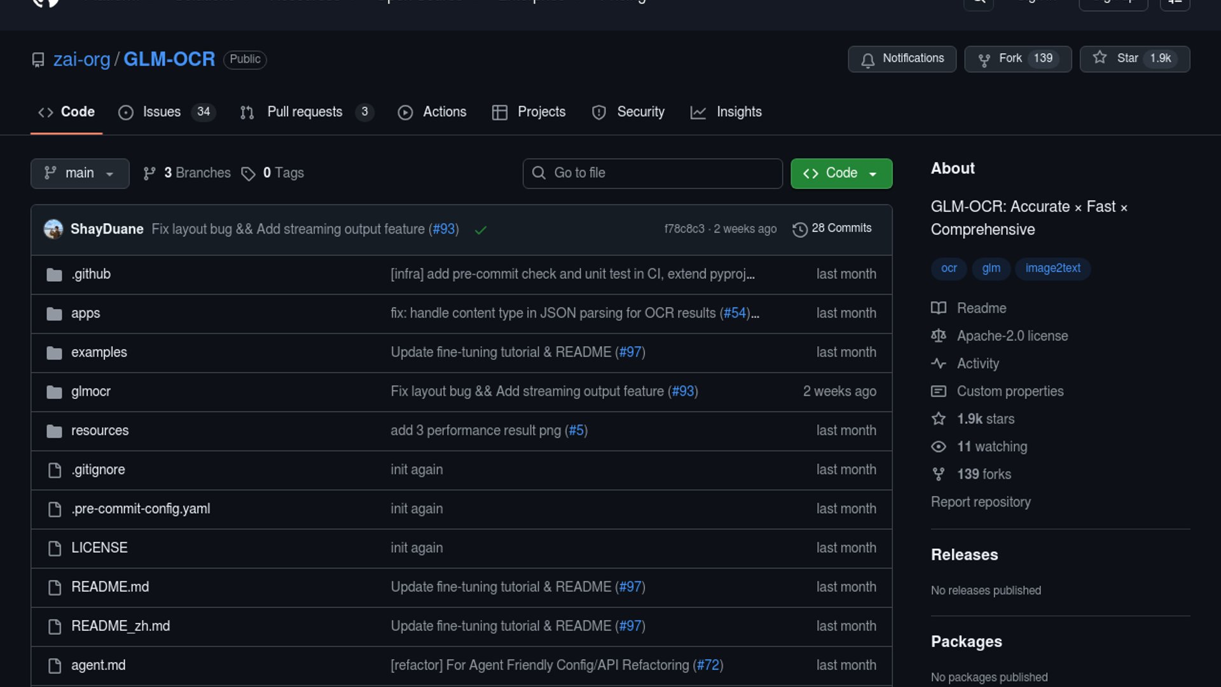Open the Issues tab
The image size is (1221, 687).
click(161, 112)
